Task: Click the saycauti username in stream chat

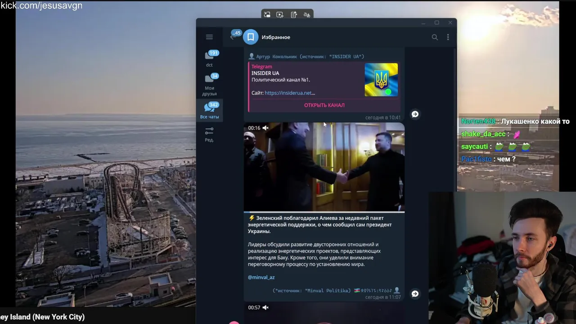Action: point(474,147)
